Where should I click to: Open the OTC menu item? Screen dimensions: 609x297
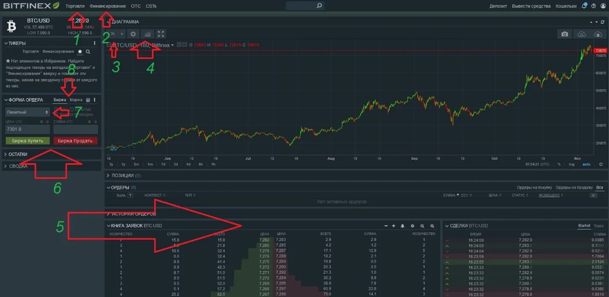click(x=136, y=6)
